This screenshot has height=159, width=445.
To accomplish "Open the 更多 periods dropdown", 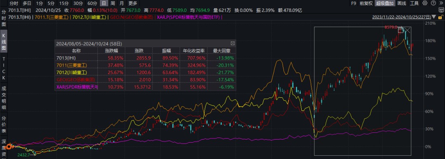I will pos(133,3).
